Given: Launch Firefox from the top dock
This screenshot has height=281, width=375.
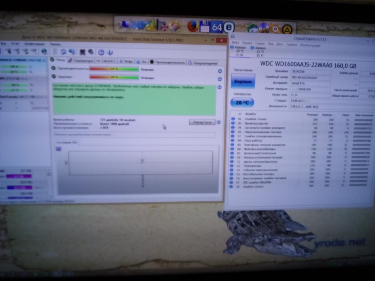Looking at the screenshot, I should point(193,26).
